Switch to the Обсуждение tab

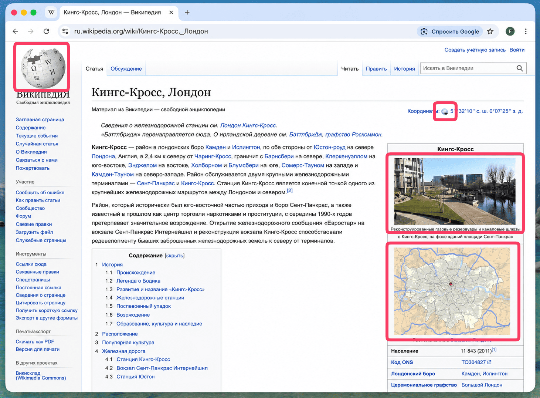point(126,69)
